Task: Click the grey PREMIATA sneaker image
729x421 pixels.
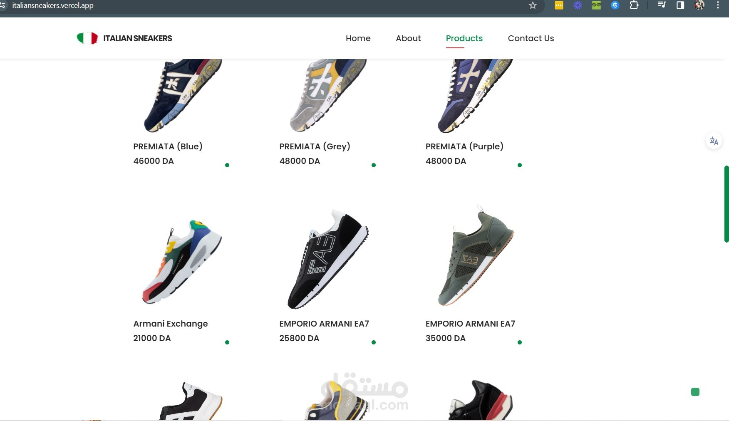Action: click(x=328, y=96)
